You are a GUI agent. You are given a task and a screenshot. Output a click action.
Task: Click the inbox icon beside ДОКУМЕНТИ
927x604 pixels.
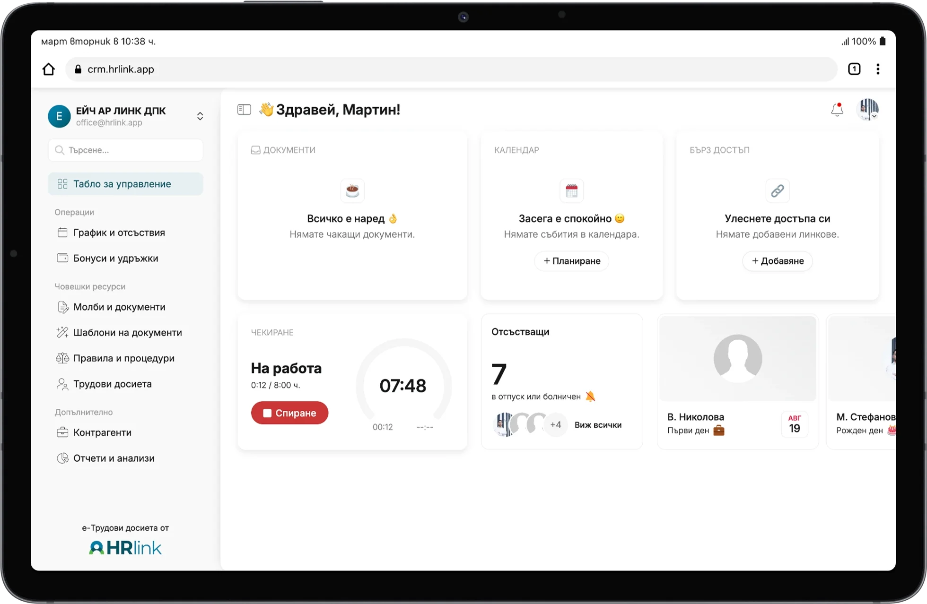point(255,150)
